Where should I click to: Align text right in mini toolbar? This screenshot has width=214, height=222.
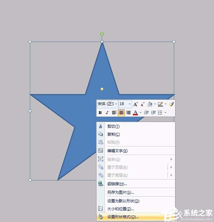[128, 113]
